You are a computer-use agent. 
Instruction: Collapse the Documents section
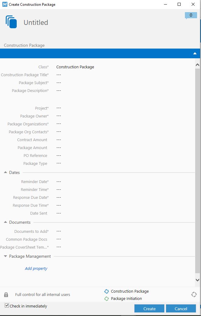click(x=5, y=222)
